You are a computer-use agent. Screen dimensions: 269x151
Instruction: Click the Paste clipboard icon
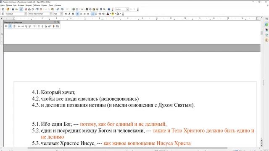tap(52, 9)
